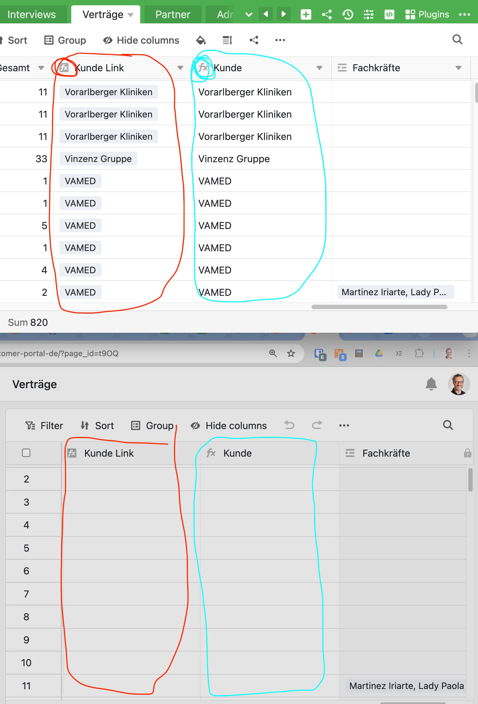Switch to the Interviews tab
478x704 pixels.
(x=31, y=14)
